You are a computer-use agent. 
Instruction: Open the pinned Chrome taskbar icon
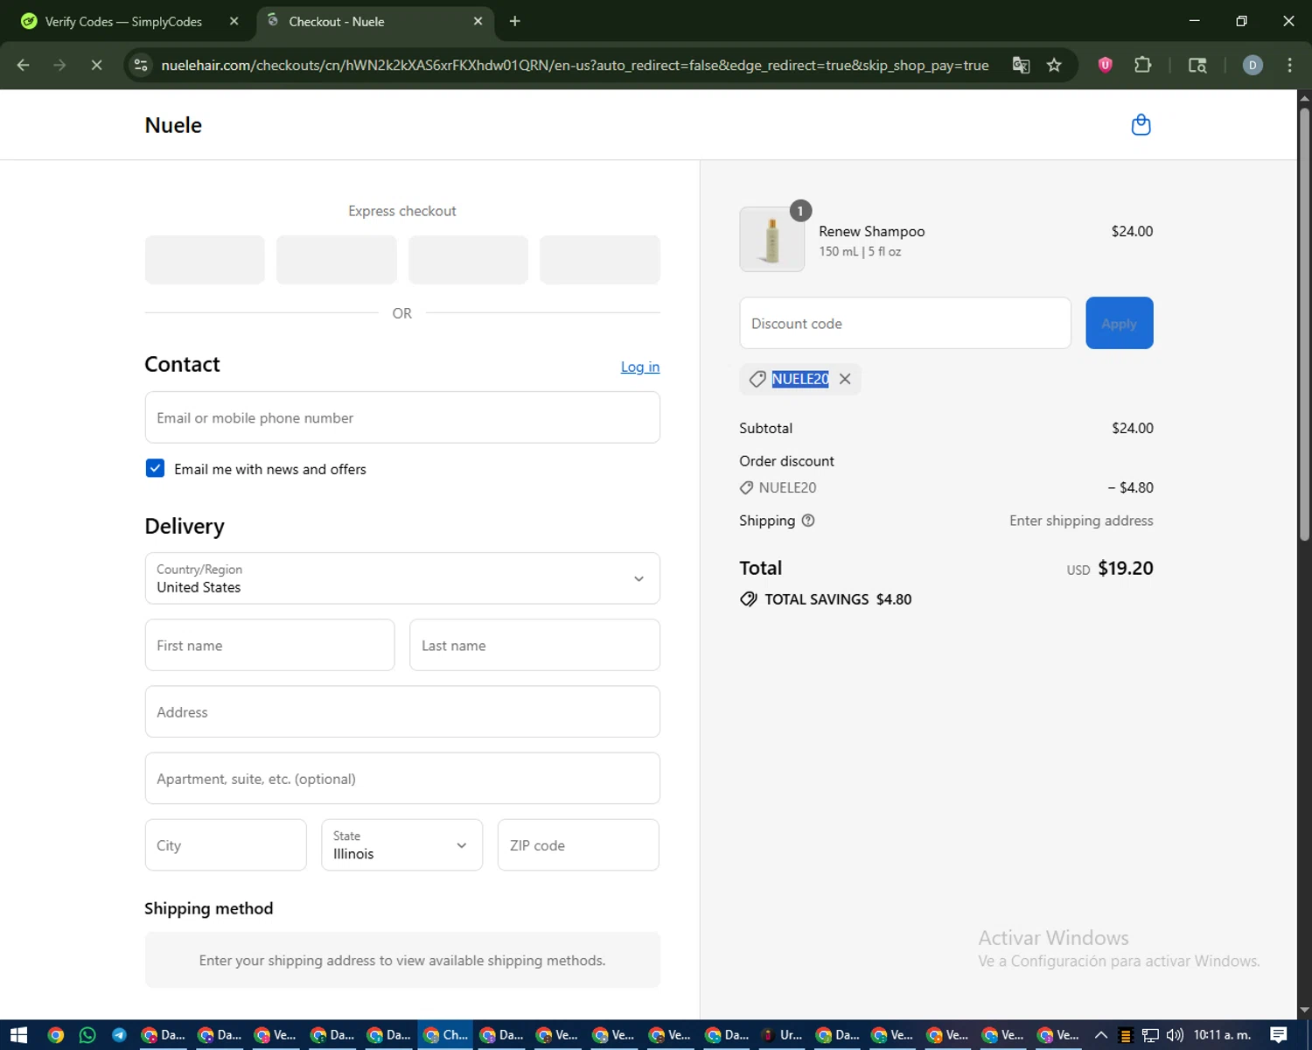point(56,1035)
